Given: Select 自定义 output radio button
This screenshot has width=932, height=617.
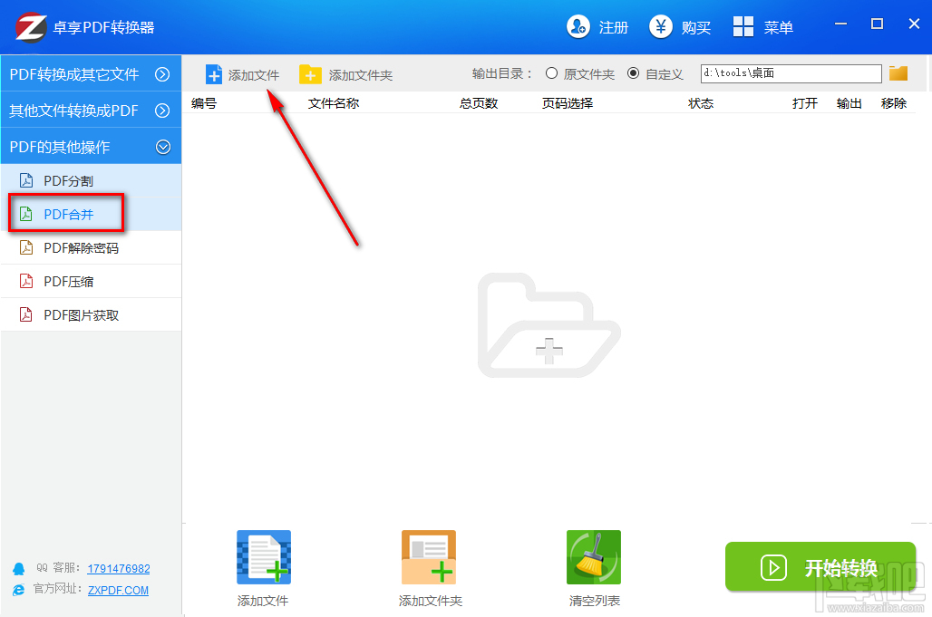Looking at the screenshot, I should (x=633, y=73).
